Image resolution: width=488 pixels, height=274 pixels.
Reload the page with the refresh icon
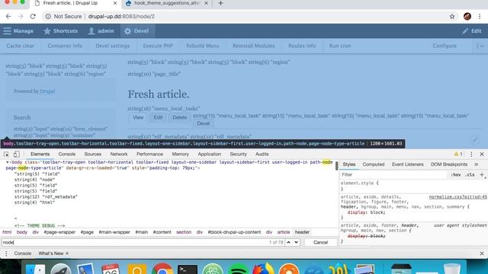tap(33, 17)
